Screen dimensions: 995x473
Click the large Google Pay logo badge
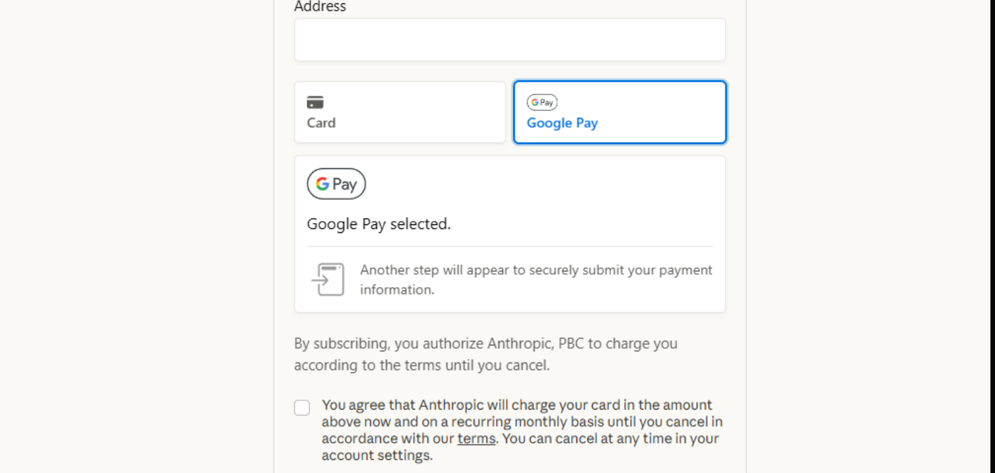point(336,184)
